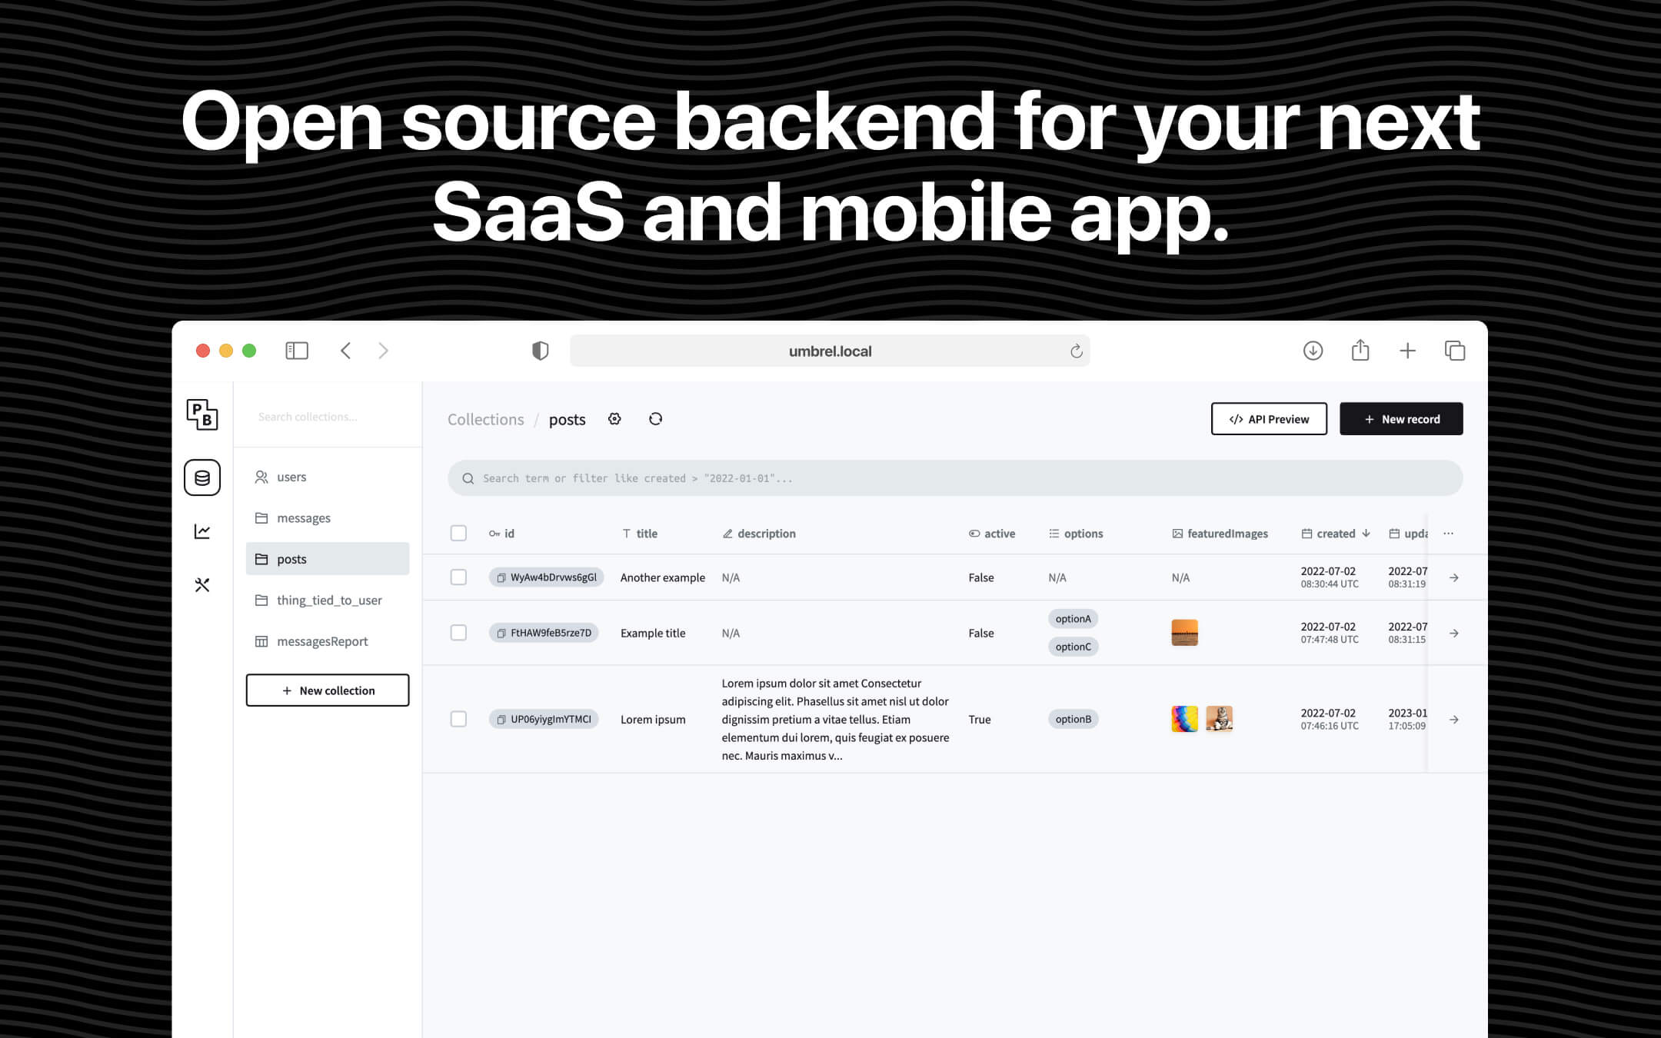
Task: Refresh the posts records list
Action: coord(655,419)
